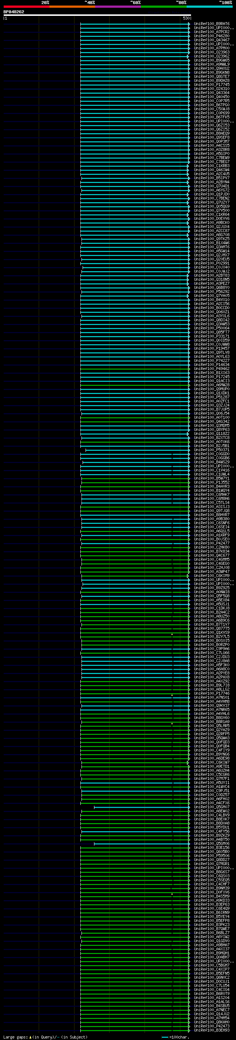Click the green ~80% identity legend bar
The height and width of the screenshot is (1040, 236).
pos(164,7)
